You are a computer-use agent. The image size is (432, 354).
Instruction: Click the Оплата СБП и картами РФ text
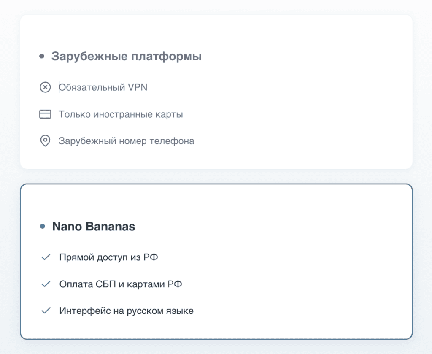click(121, 284)
